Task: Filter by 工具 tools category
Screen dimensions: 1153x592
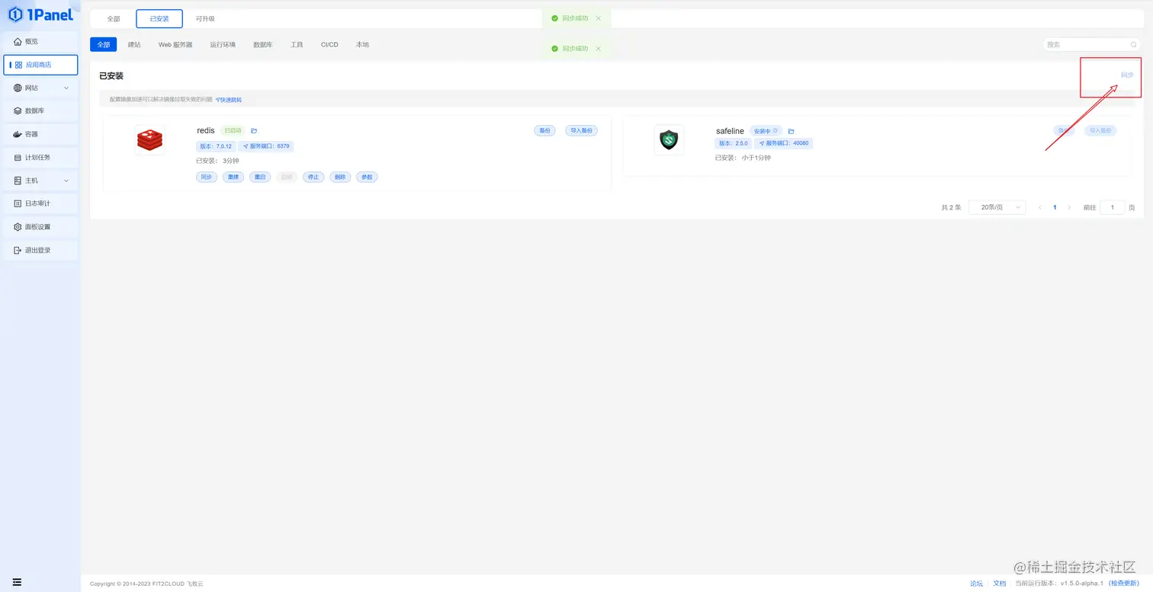Action: click(x=297, y=45)
